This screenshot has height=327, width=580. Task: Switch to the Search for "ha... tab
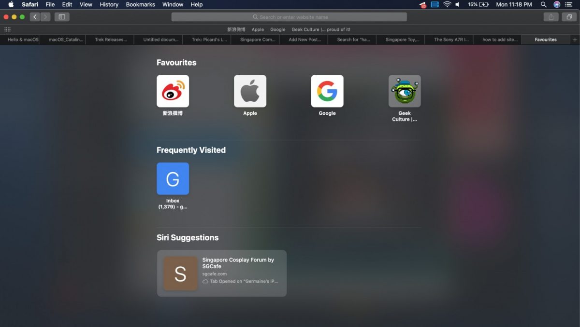click(x=352, y=40)
